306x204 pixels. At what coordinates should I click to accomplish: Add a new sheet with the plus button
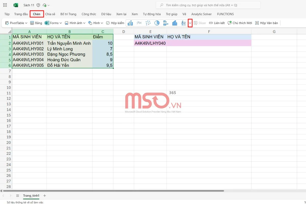coord(44,196)
